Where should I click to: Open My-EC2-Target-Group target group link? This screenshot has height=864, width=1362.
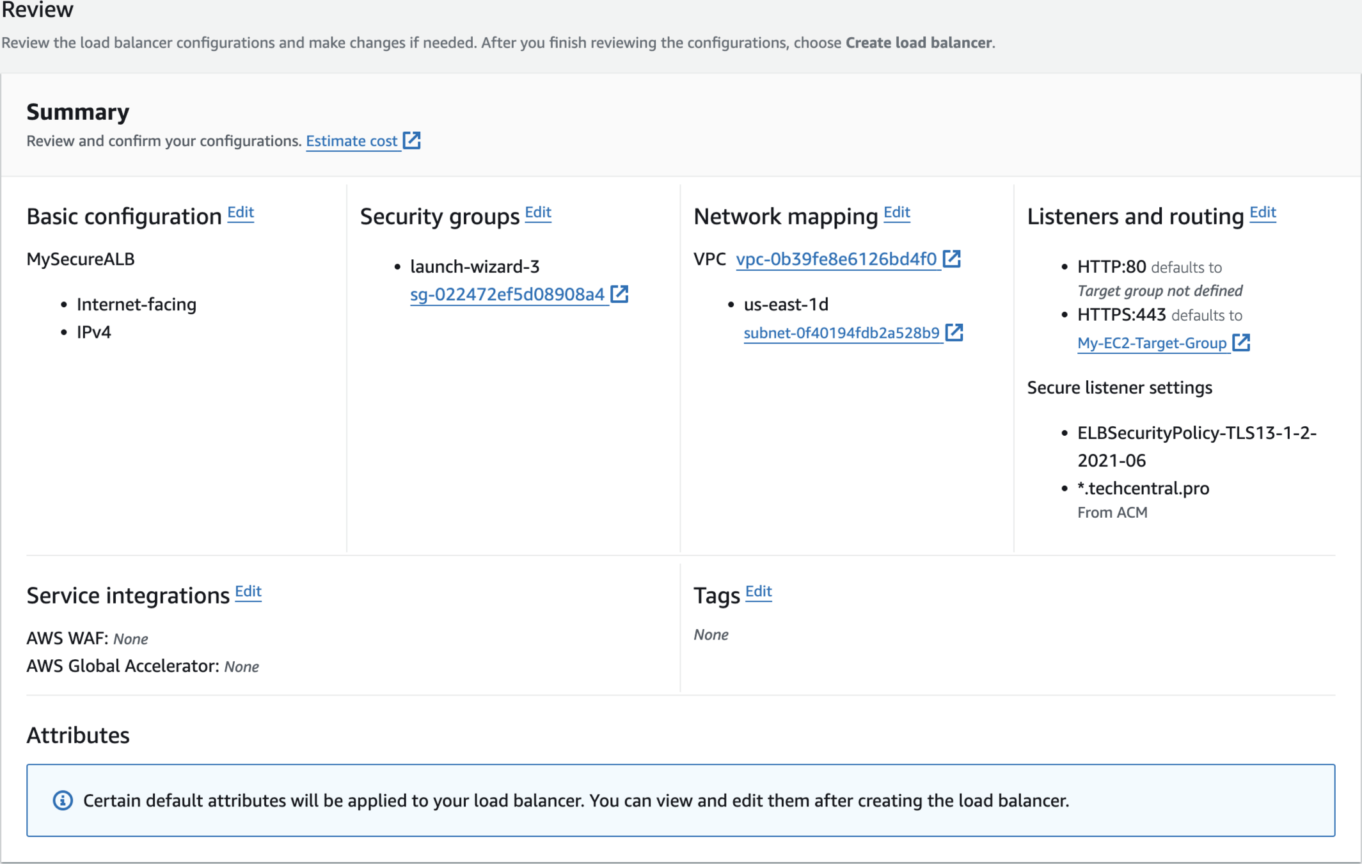[x=1152, y=343]
